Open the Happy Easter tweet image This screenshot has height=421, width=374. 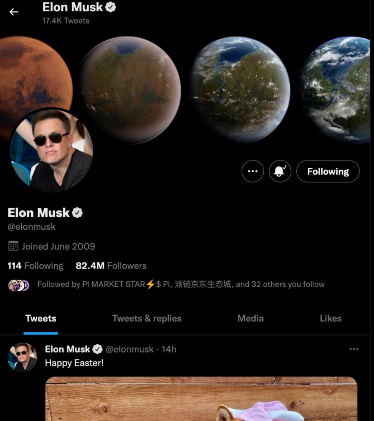(201, 399)
